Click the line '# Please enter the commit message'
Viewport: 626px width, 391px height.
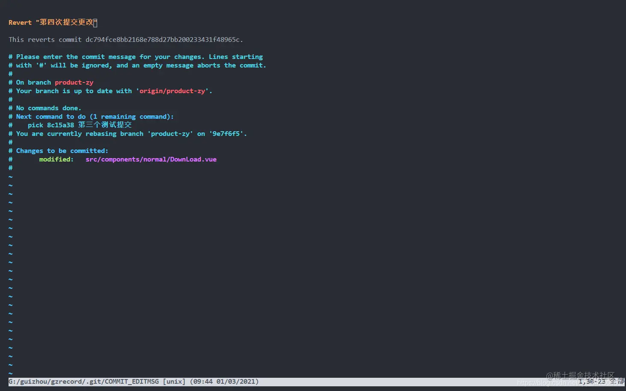coord(136,57)
